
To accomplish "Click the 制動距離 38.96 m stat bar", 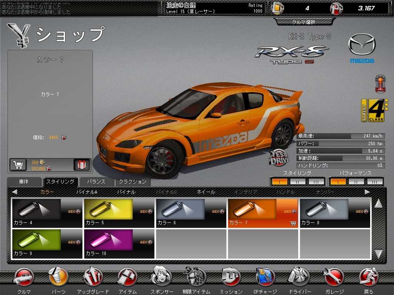I will point(341,158).
